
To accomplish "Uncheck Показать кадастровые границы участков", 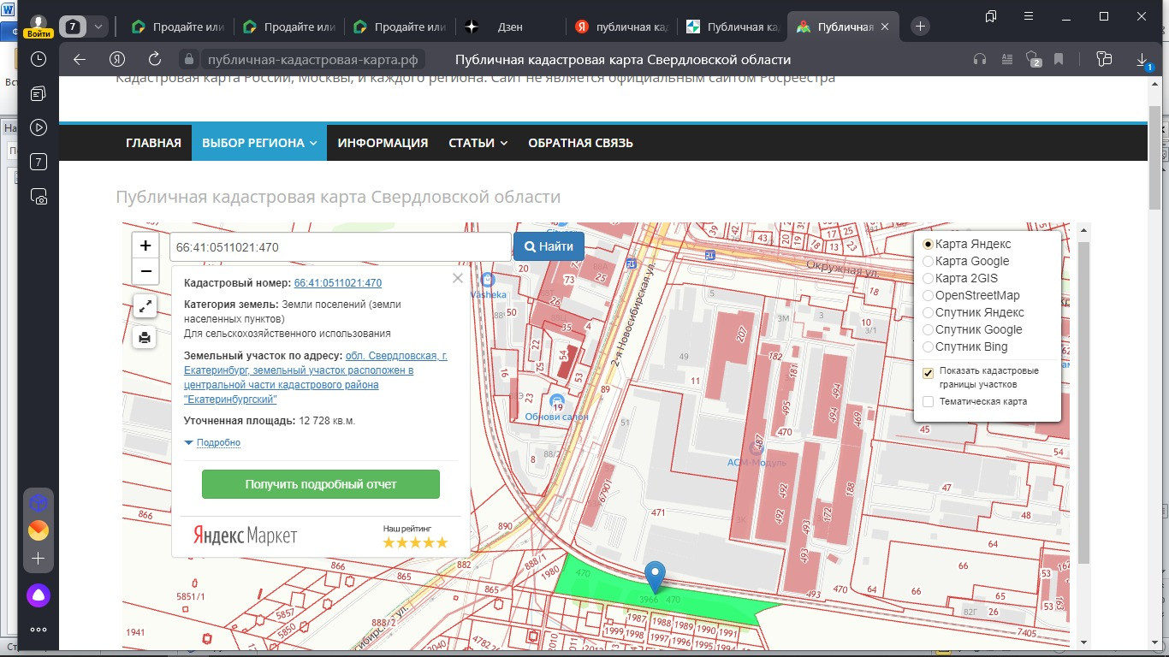I will (929, 374).
